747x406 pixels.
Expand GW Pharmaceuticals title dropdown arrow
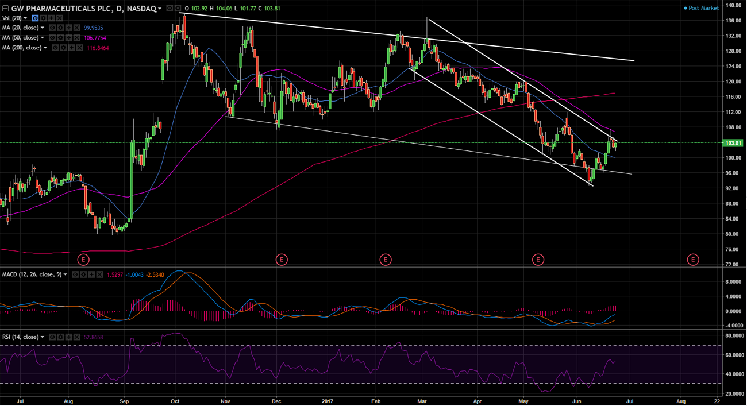pyautogui.click(x=160, y=9)
